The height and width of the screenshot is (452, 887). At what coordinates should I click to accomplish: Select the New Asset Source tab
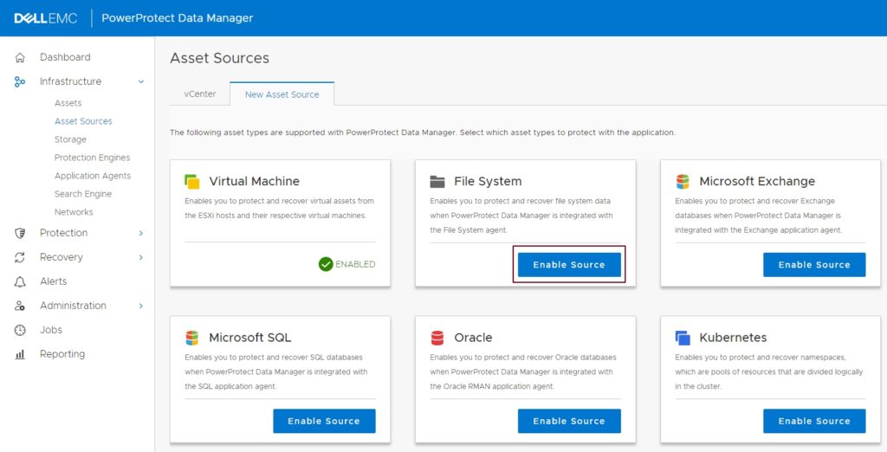(x=282, y=94)
